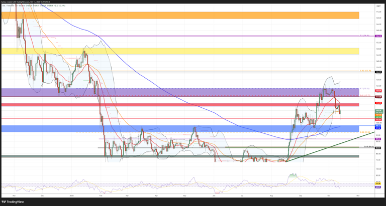Select the orange resistance zone at the top
Image resolution: width=386 pixels, height=206 pixels.
[x=180, y=15]
